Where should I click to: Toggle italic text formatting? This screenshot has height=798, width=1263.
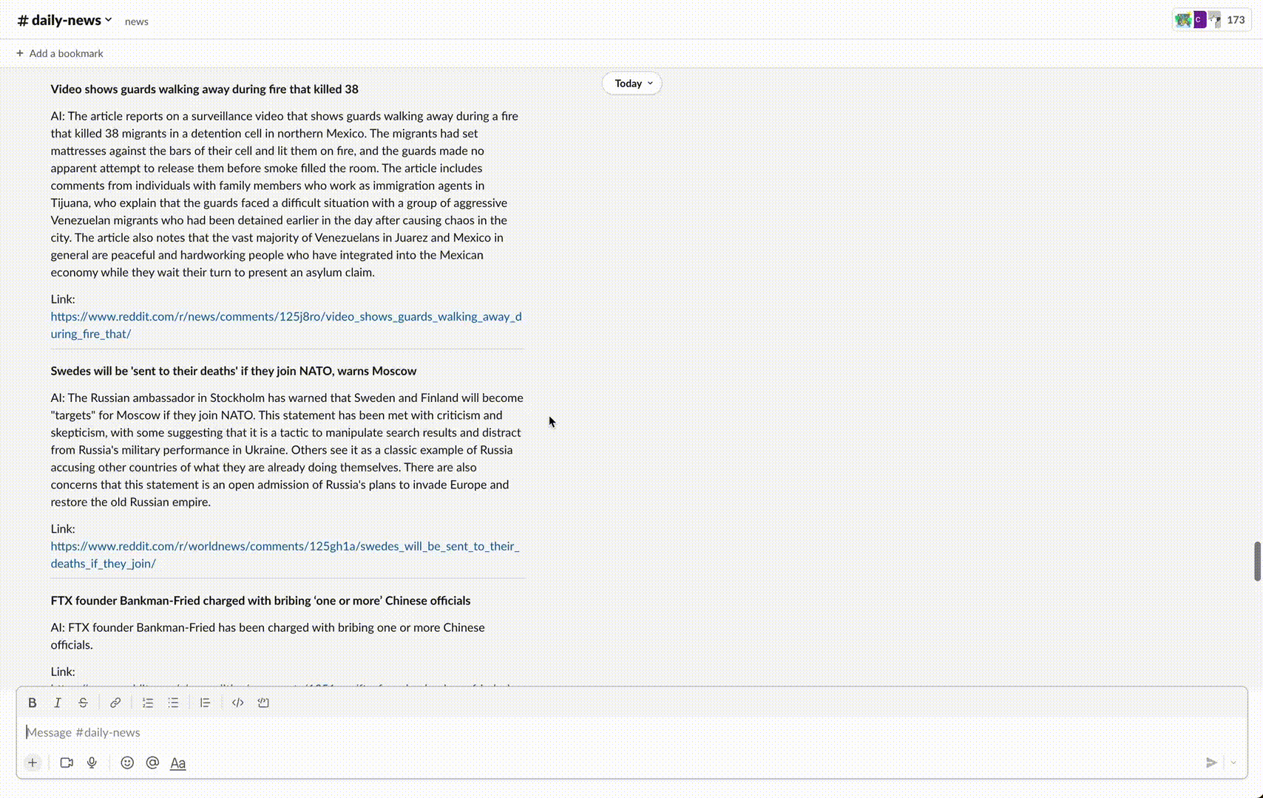(58, 703)
